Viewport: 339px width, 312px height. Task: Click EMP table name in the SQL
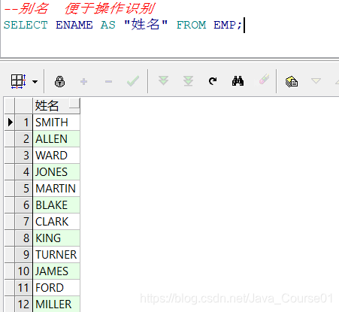point(225,25)
